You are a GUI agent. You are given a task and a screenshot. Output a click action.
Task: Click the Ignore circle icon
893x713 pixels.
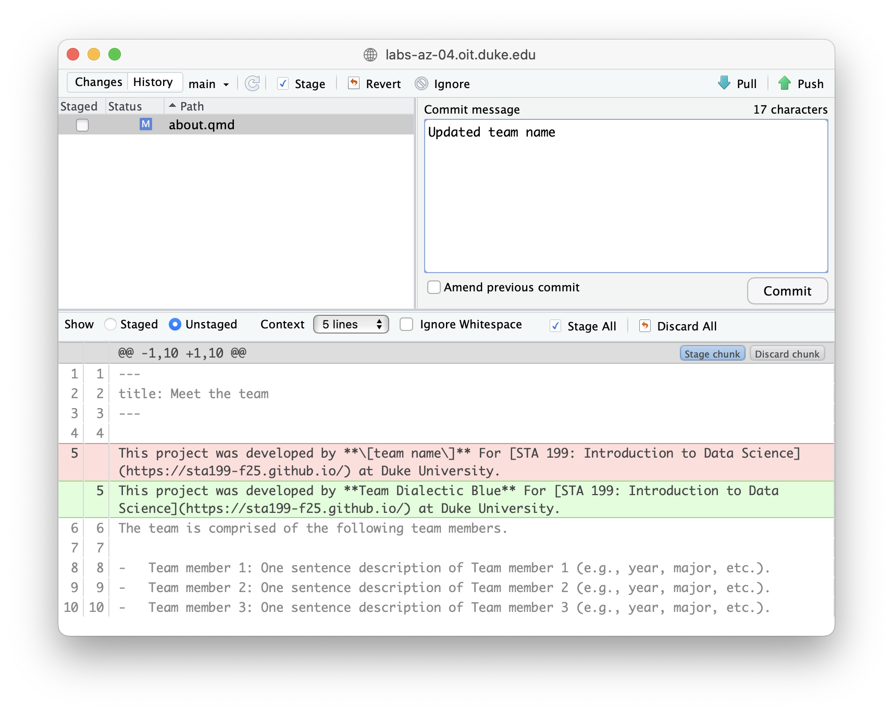pos(421,83)
